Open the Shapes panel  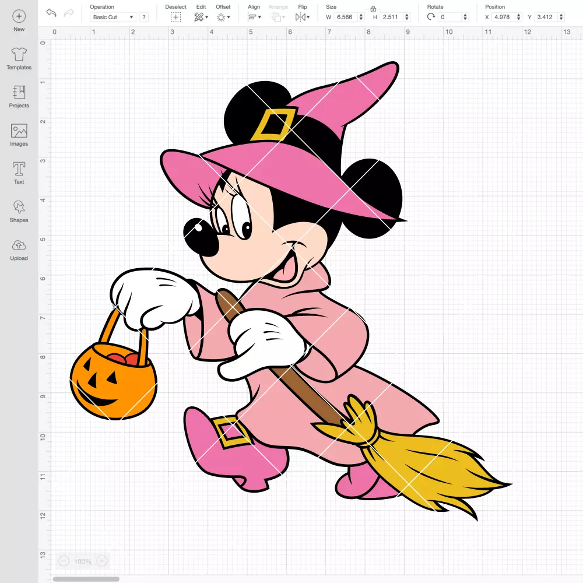coord(19,211)
